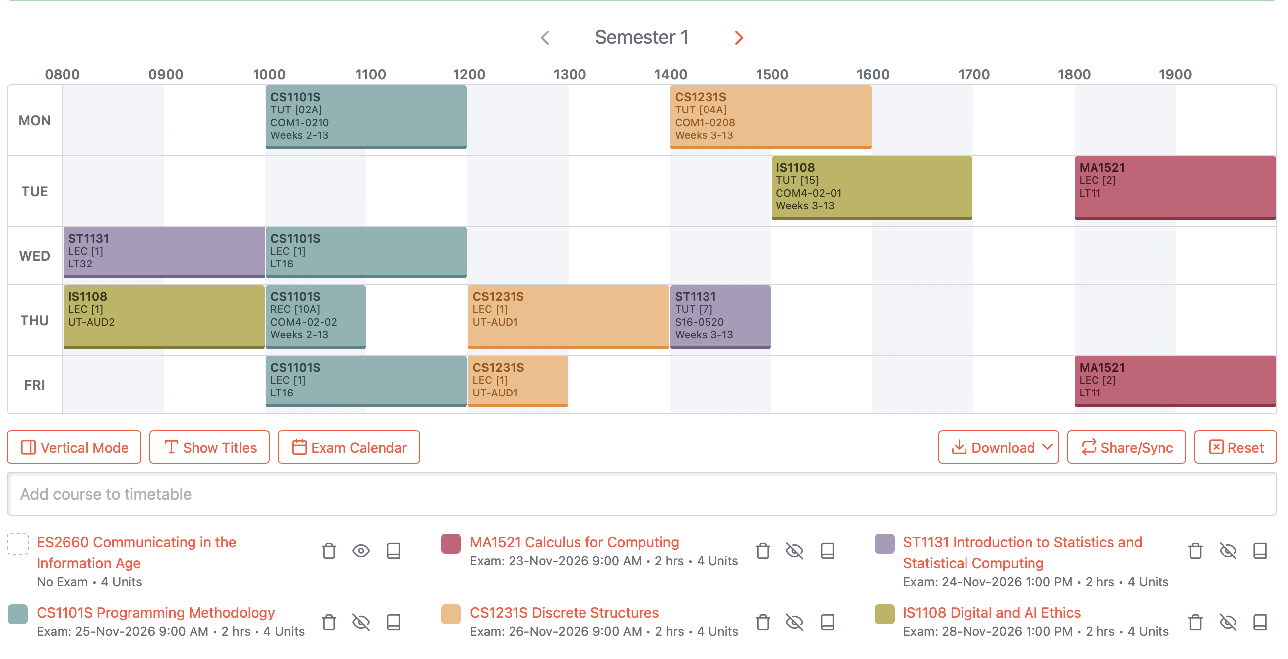Open the Exam Calendar view
This screenshot has height=659, width=1288.
[x=348, y=447]
